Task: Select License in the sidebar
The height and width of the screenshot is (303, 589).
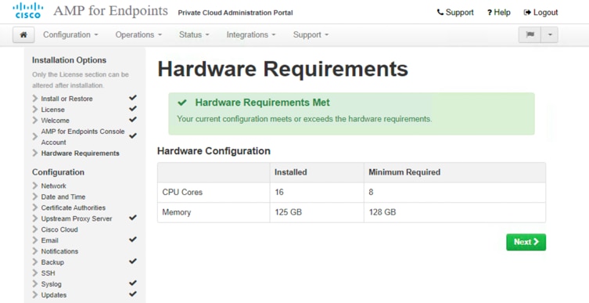Action: pos(52,110)
